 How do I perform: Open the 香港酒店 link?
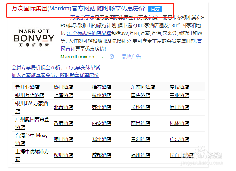63,123
